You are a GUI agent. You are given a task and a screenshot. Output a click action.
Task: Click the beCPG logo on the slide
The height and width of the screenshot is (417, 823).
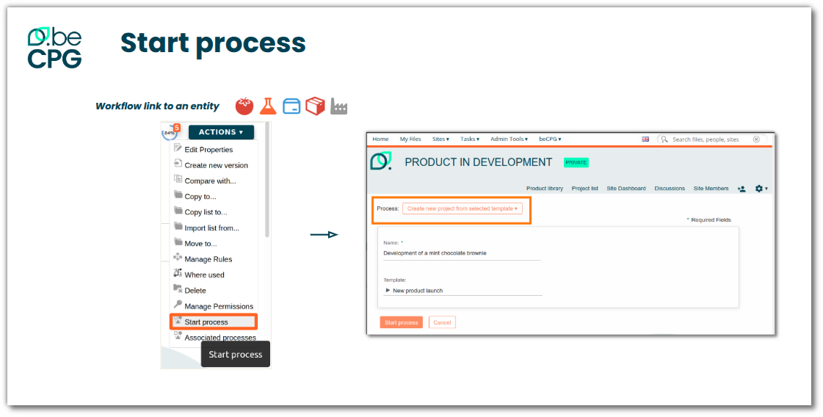54,47
